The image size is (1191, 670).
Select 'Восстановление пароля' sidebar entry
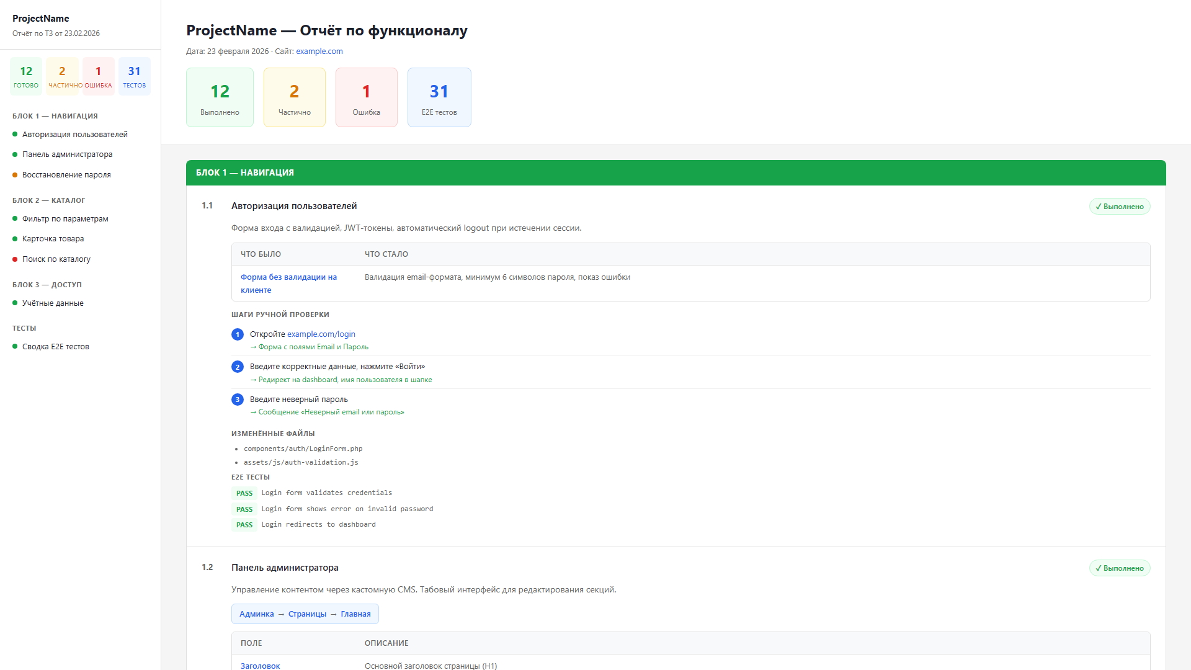66,175
